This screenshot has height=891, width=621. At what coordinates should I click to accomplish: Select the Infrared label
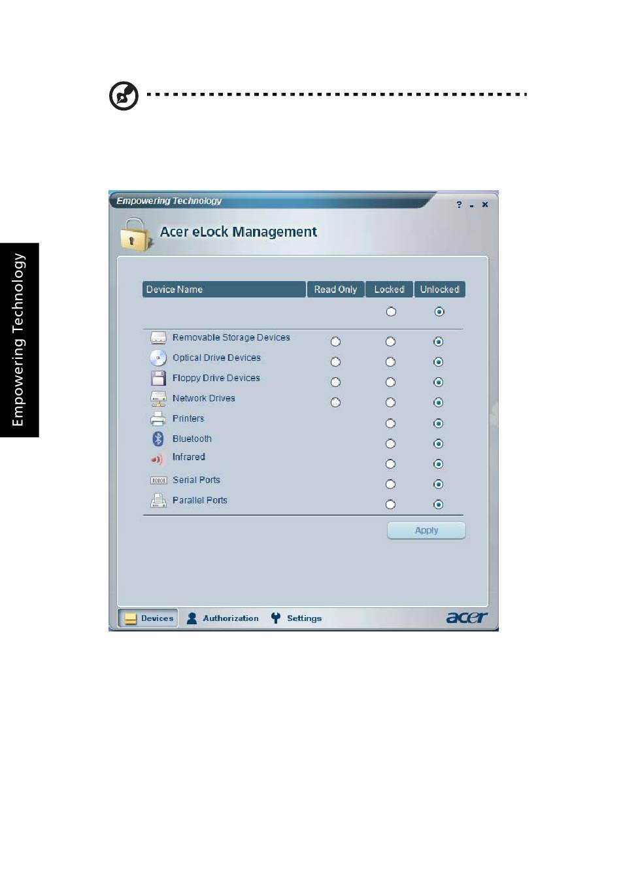(x=189, y=458)
